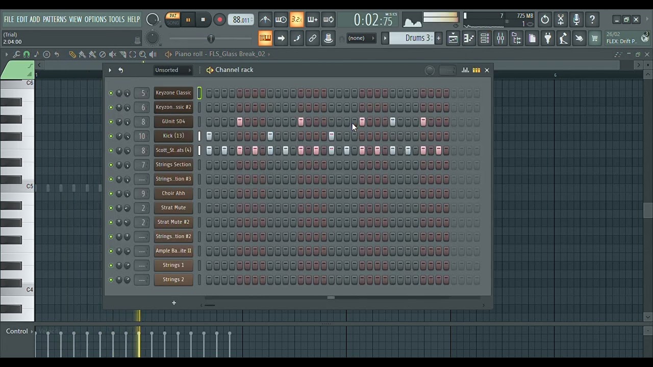Toggle channel rack step sequencer view icon
The width and height of the screenshot is (653, 367).
click(x=476, y=70)
